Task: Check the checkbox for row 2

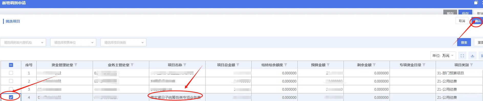Action: coord(11,81)
